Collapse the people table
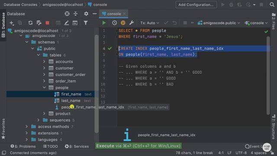This screenshot has width=277, height=156. tap(44, 88)
